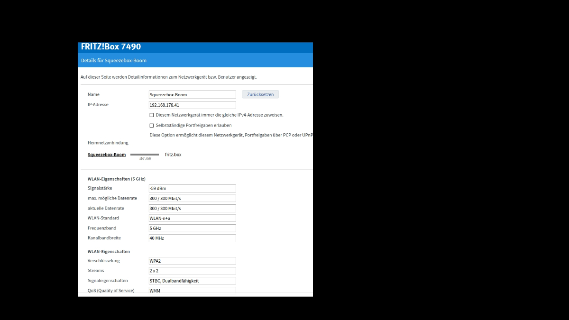569x320 pixels.
Task: Click the max. mögliche Datenrate field
Action: coord(192,198)
